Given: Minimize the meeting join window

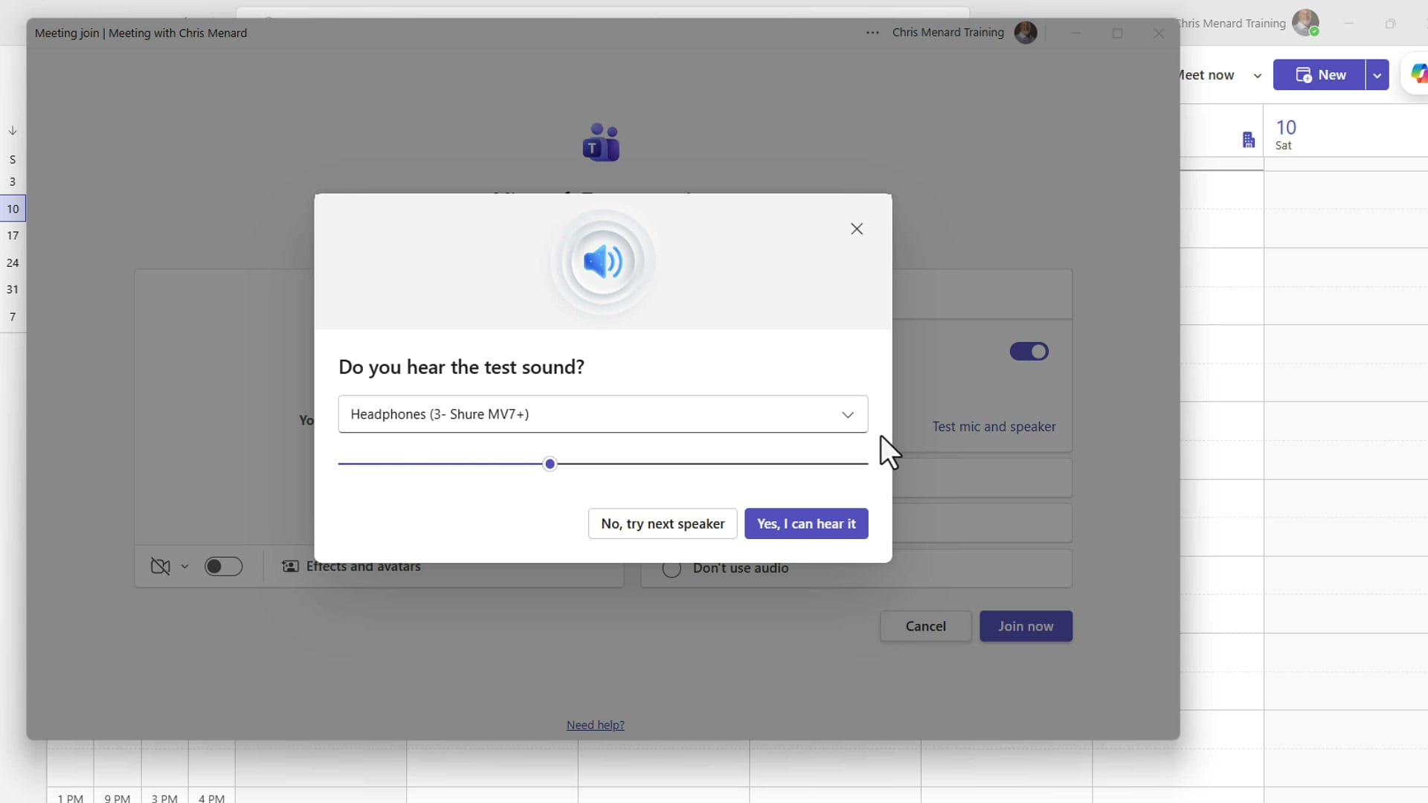Looking at the screenshot, I should click(x=1075, y=33).
